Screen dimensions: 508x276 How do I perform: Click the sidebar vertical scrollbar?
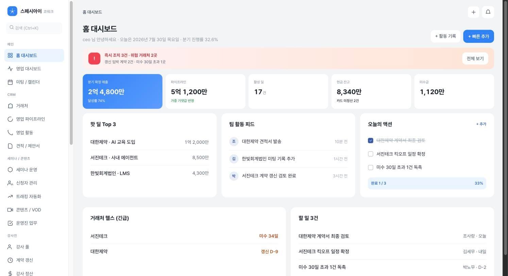(71, 73)
